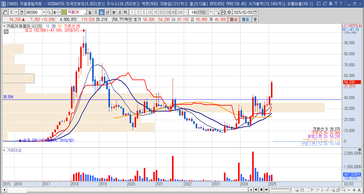Click the letter A icon at bottom right
364x194 pixels.
(359, 190)
